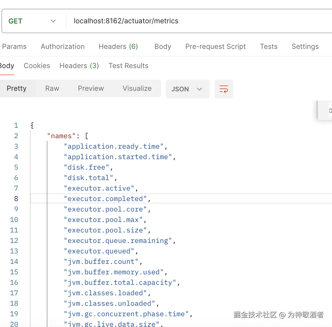View the response Headers (3) tab
This screenshot has width=332, height=327.
79,66
